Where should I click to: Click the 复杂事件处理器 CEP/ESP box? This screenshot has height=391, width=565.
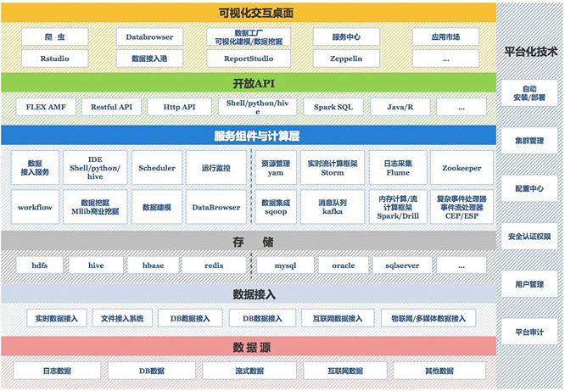[x=462, y=207]
